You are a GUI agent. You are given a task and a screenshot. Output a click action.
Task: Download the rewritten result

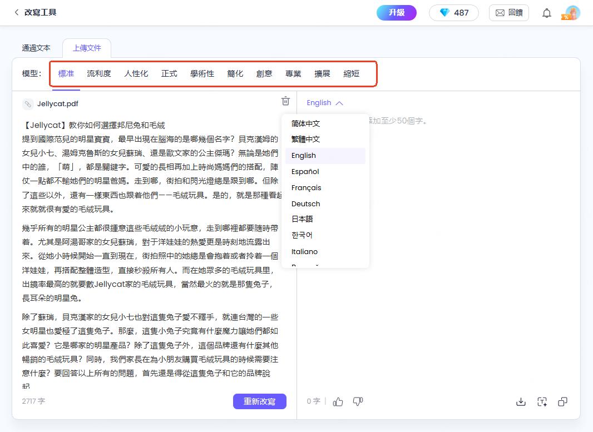click(521, 401)
